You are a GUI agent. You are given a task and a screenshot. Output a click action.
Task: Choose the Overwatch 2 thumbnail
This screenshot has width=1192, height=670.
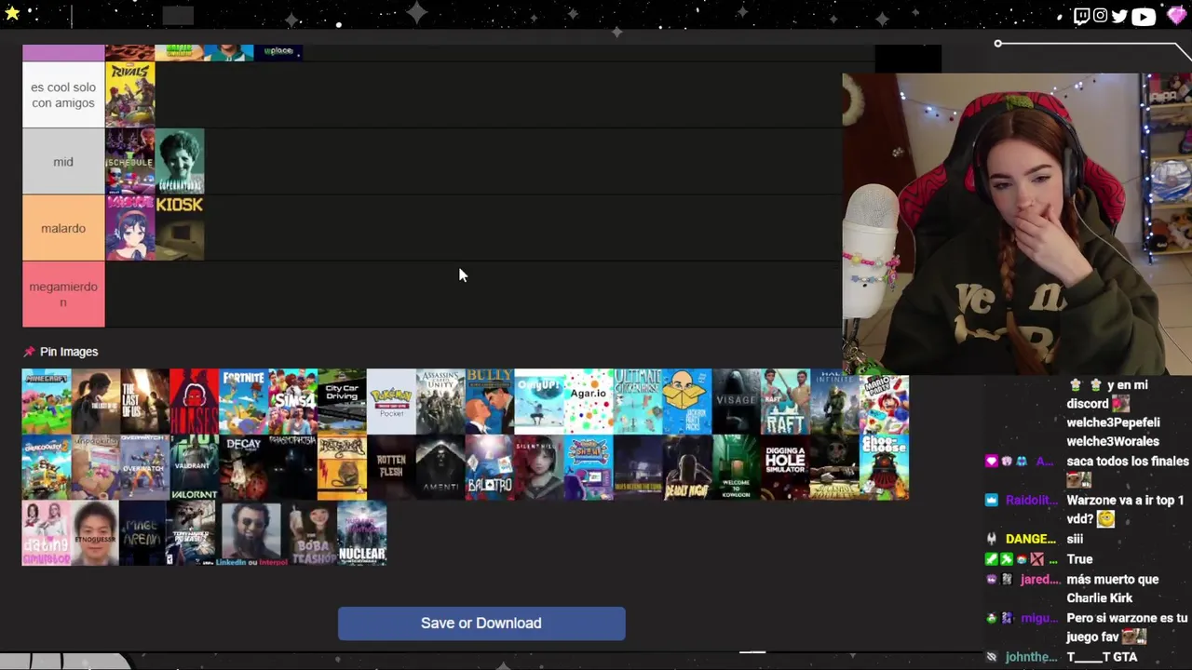[x=144, y=467]
